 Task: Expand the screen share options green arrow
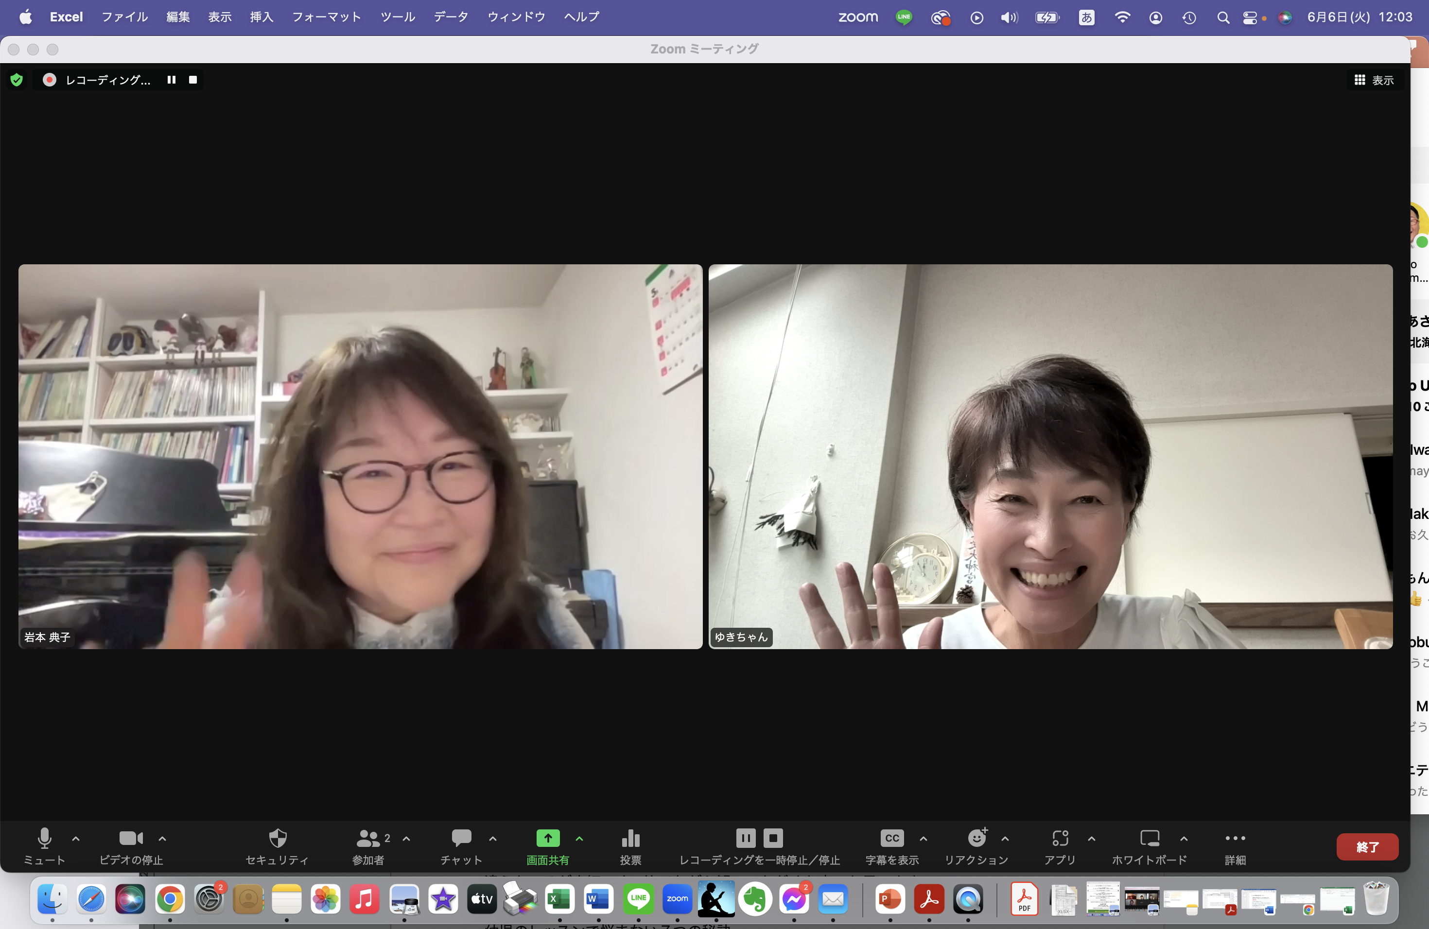click(x=579, y=838)
